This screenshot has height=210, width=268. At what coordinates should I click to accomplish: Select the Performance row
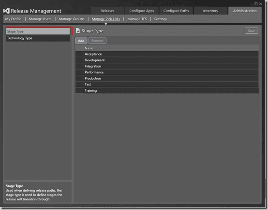(167, 72)
